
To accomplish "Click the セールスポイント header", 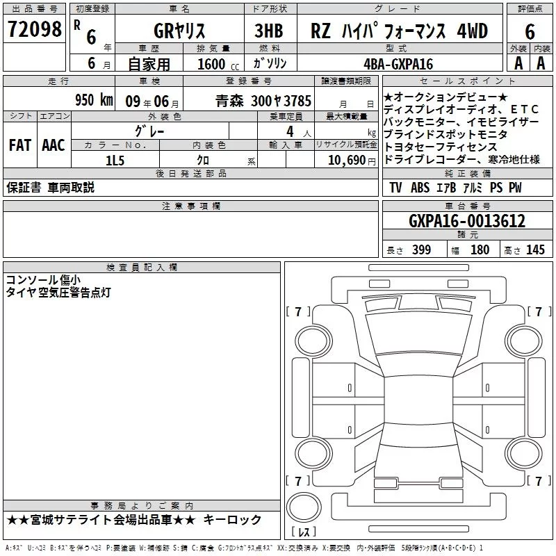I will (467, 81).
